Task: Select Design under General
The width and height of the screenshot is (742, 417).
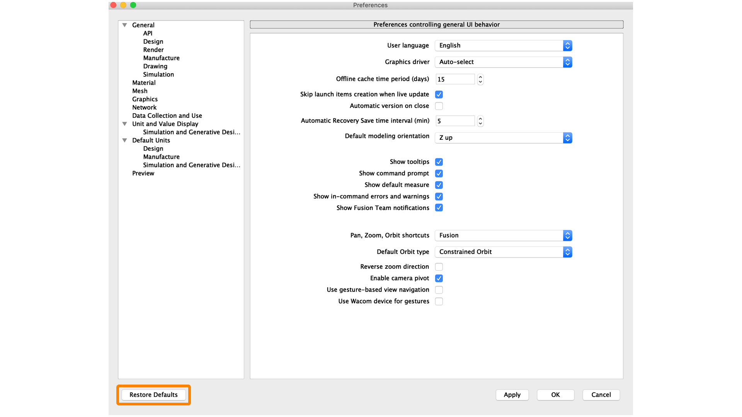Action: click(x=153, y=41)
